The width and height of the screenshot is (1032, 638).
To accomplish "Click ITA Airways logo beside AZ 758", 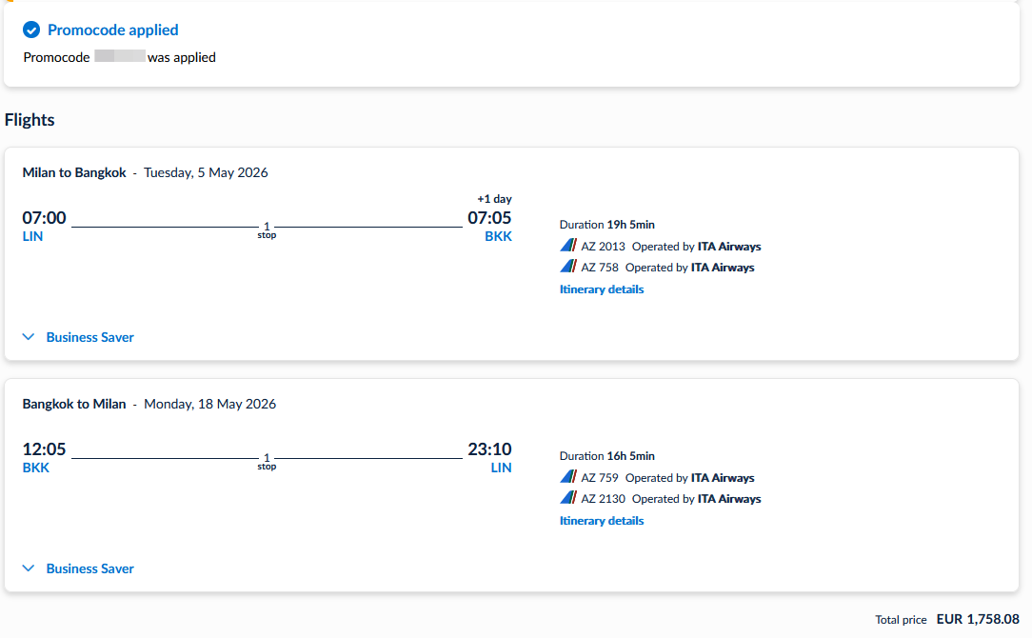I will click(568, 267).
